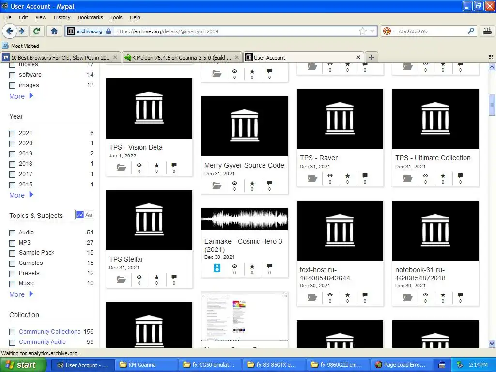Image resolution: width=496 pixels, height=372 pixels.
Task: Switch to KM-Goanna taskbar window
Action: tap(145, 365)
